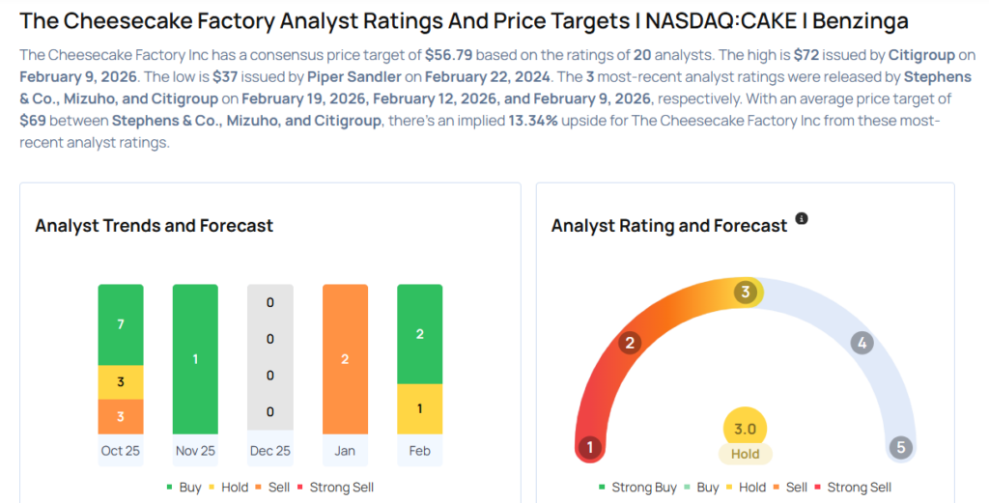Toggle the Buy legend in Analyst Trends

point(183,488)
